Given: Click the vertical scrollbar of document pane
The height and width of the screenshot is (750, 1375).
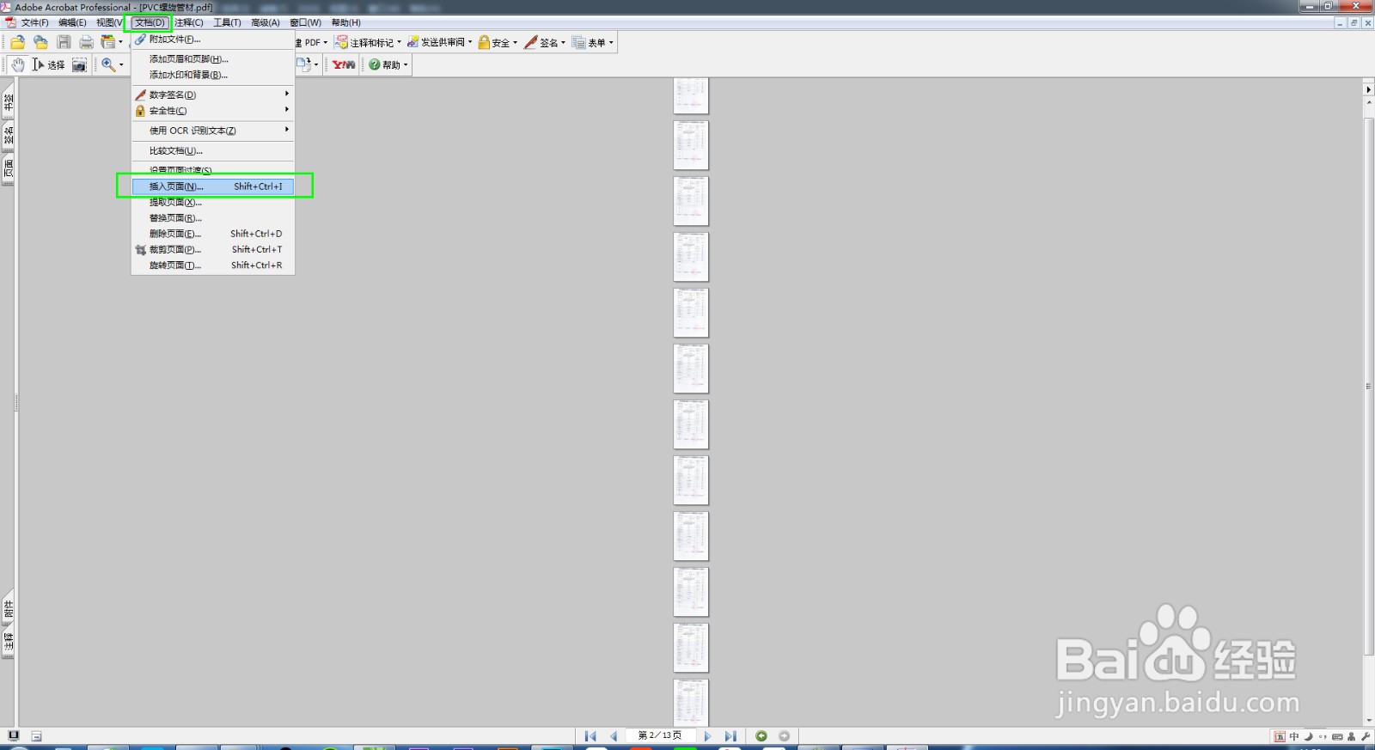Looking at the screenshot, I should tap(1369, 387).
